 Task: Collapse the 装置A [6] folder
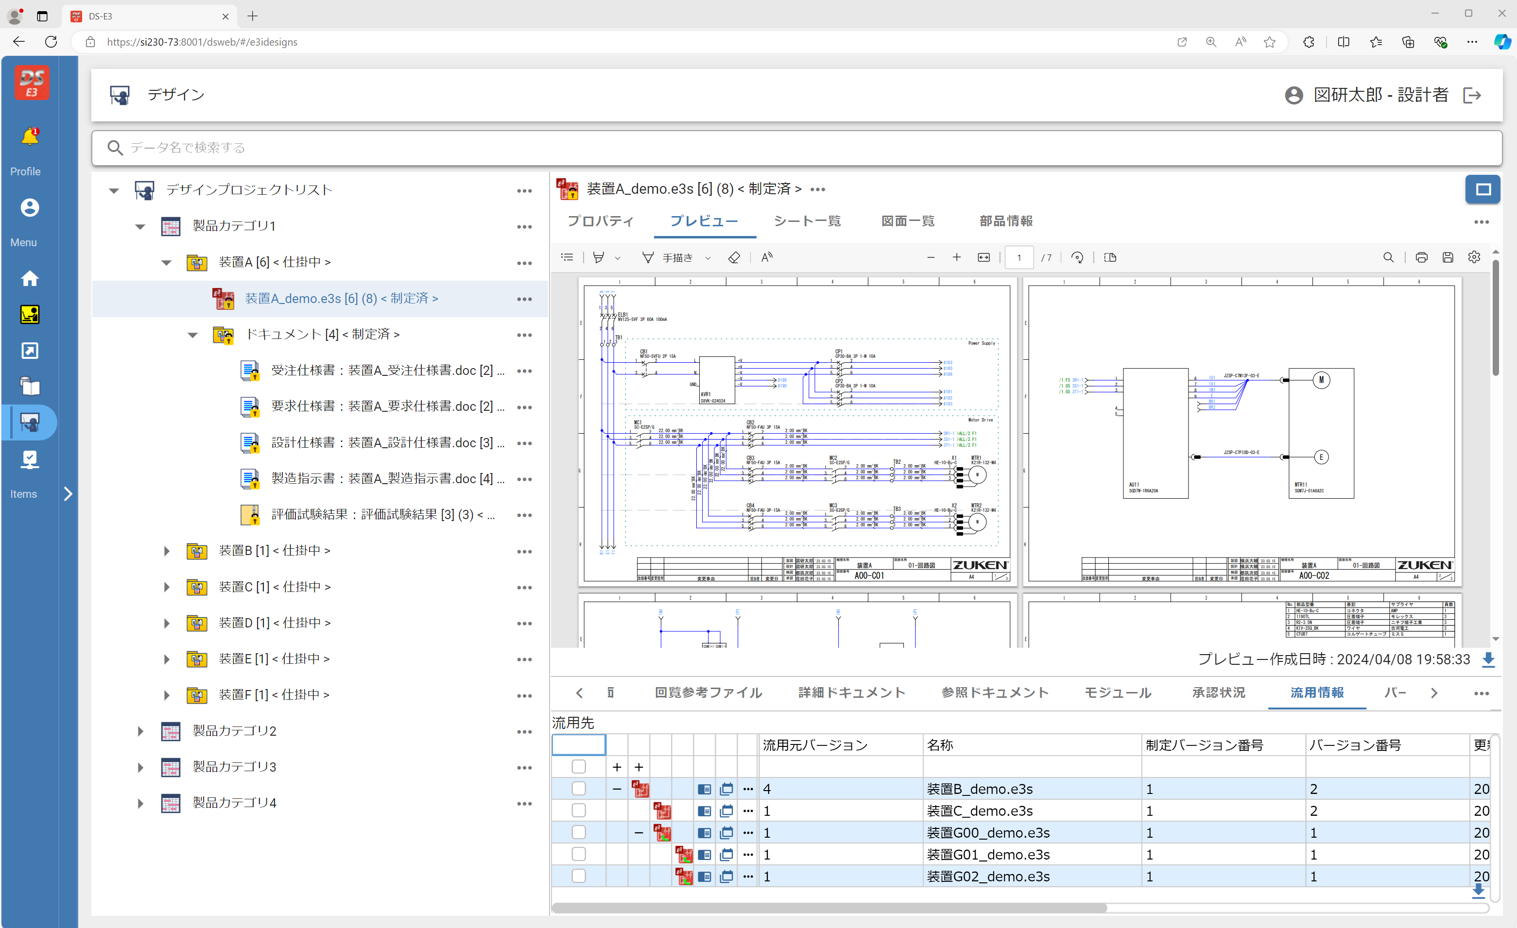tap(166, 263)
